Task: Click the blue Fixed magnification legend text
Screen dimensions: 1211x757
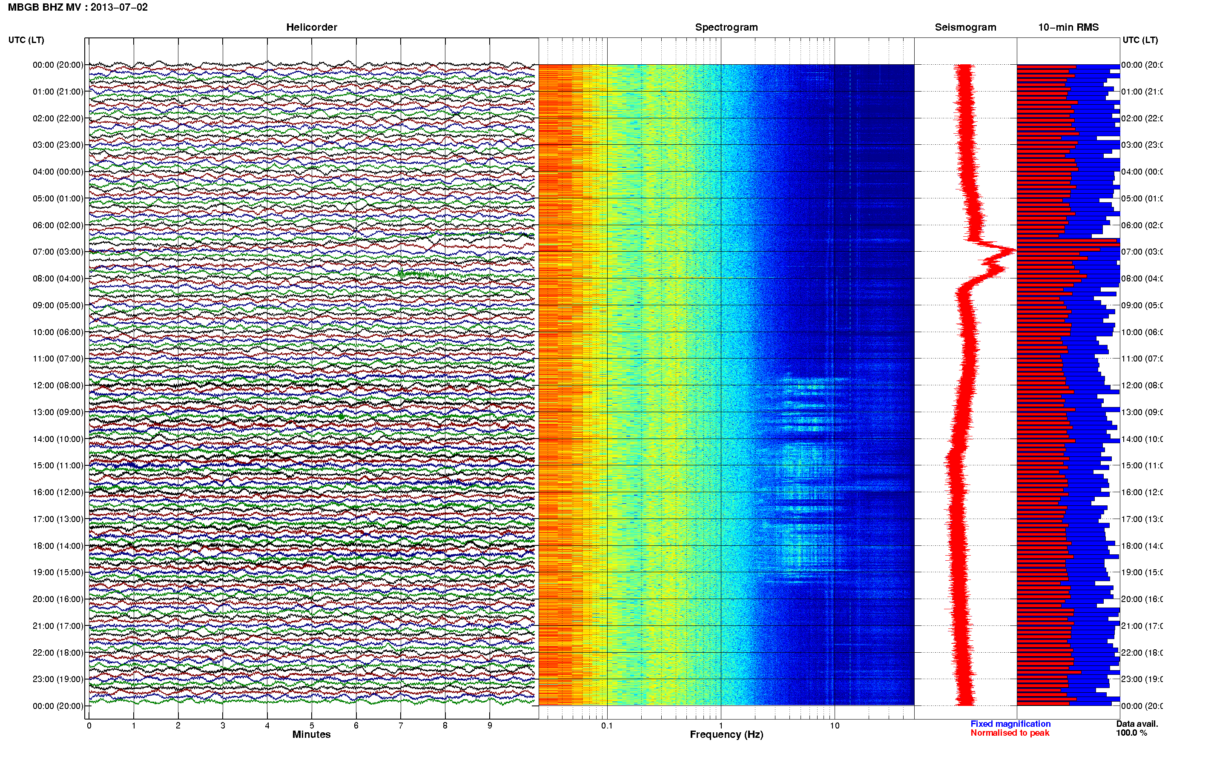Action: click(x=1010, y=723)
